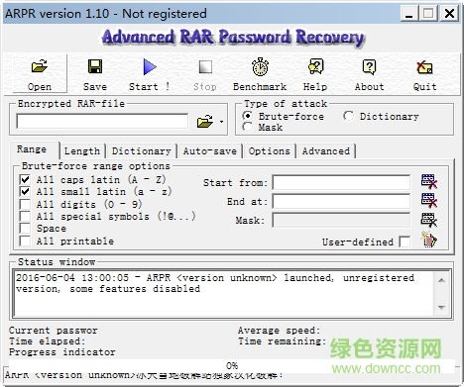Open the user-defined charset editor icon

click(x=428, y=240)
